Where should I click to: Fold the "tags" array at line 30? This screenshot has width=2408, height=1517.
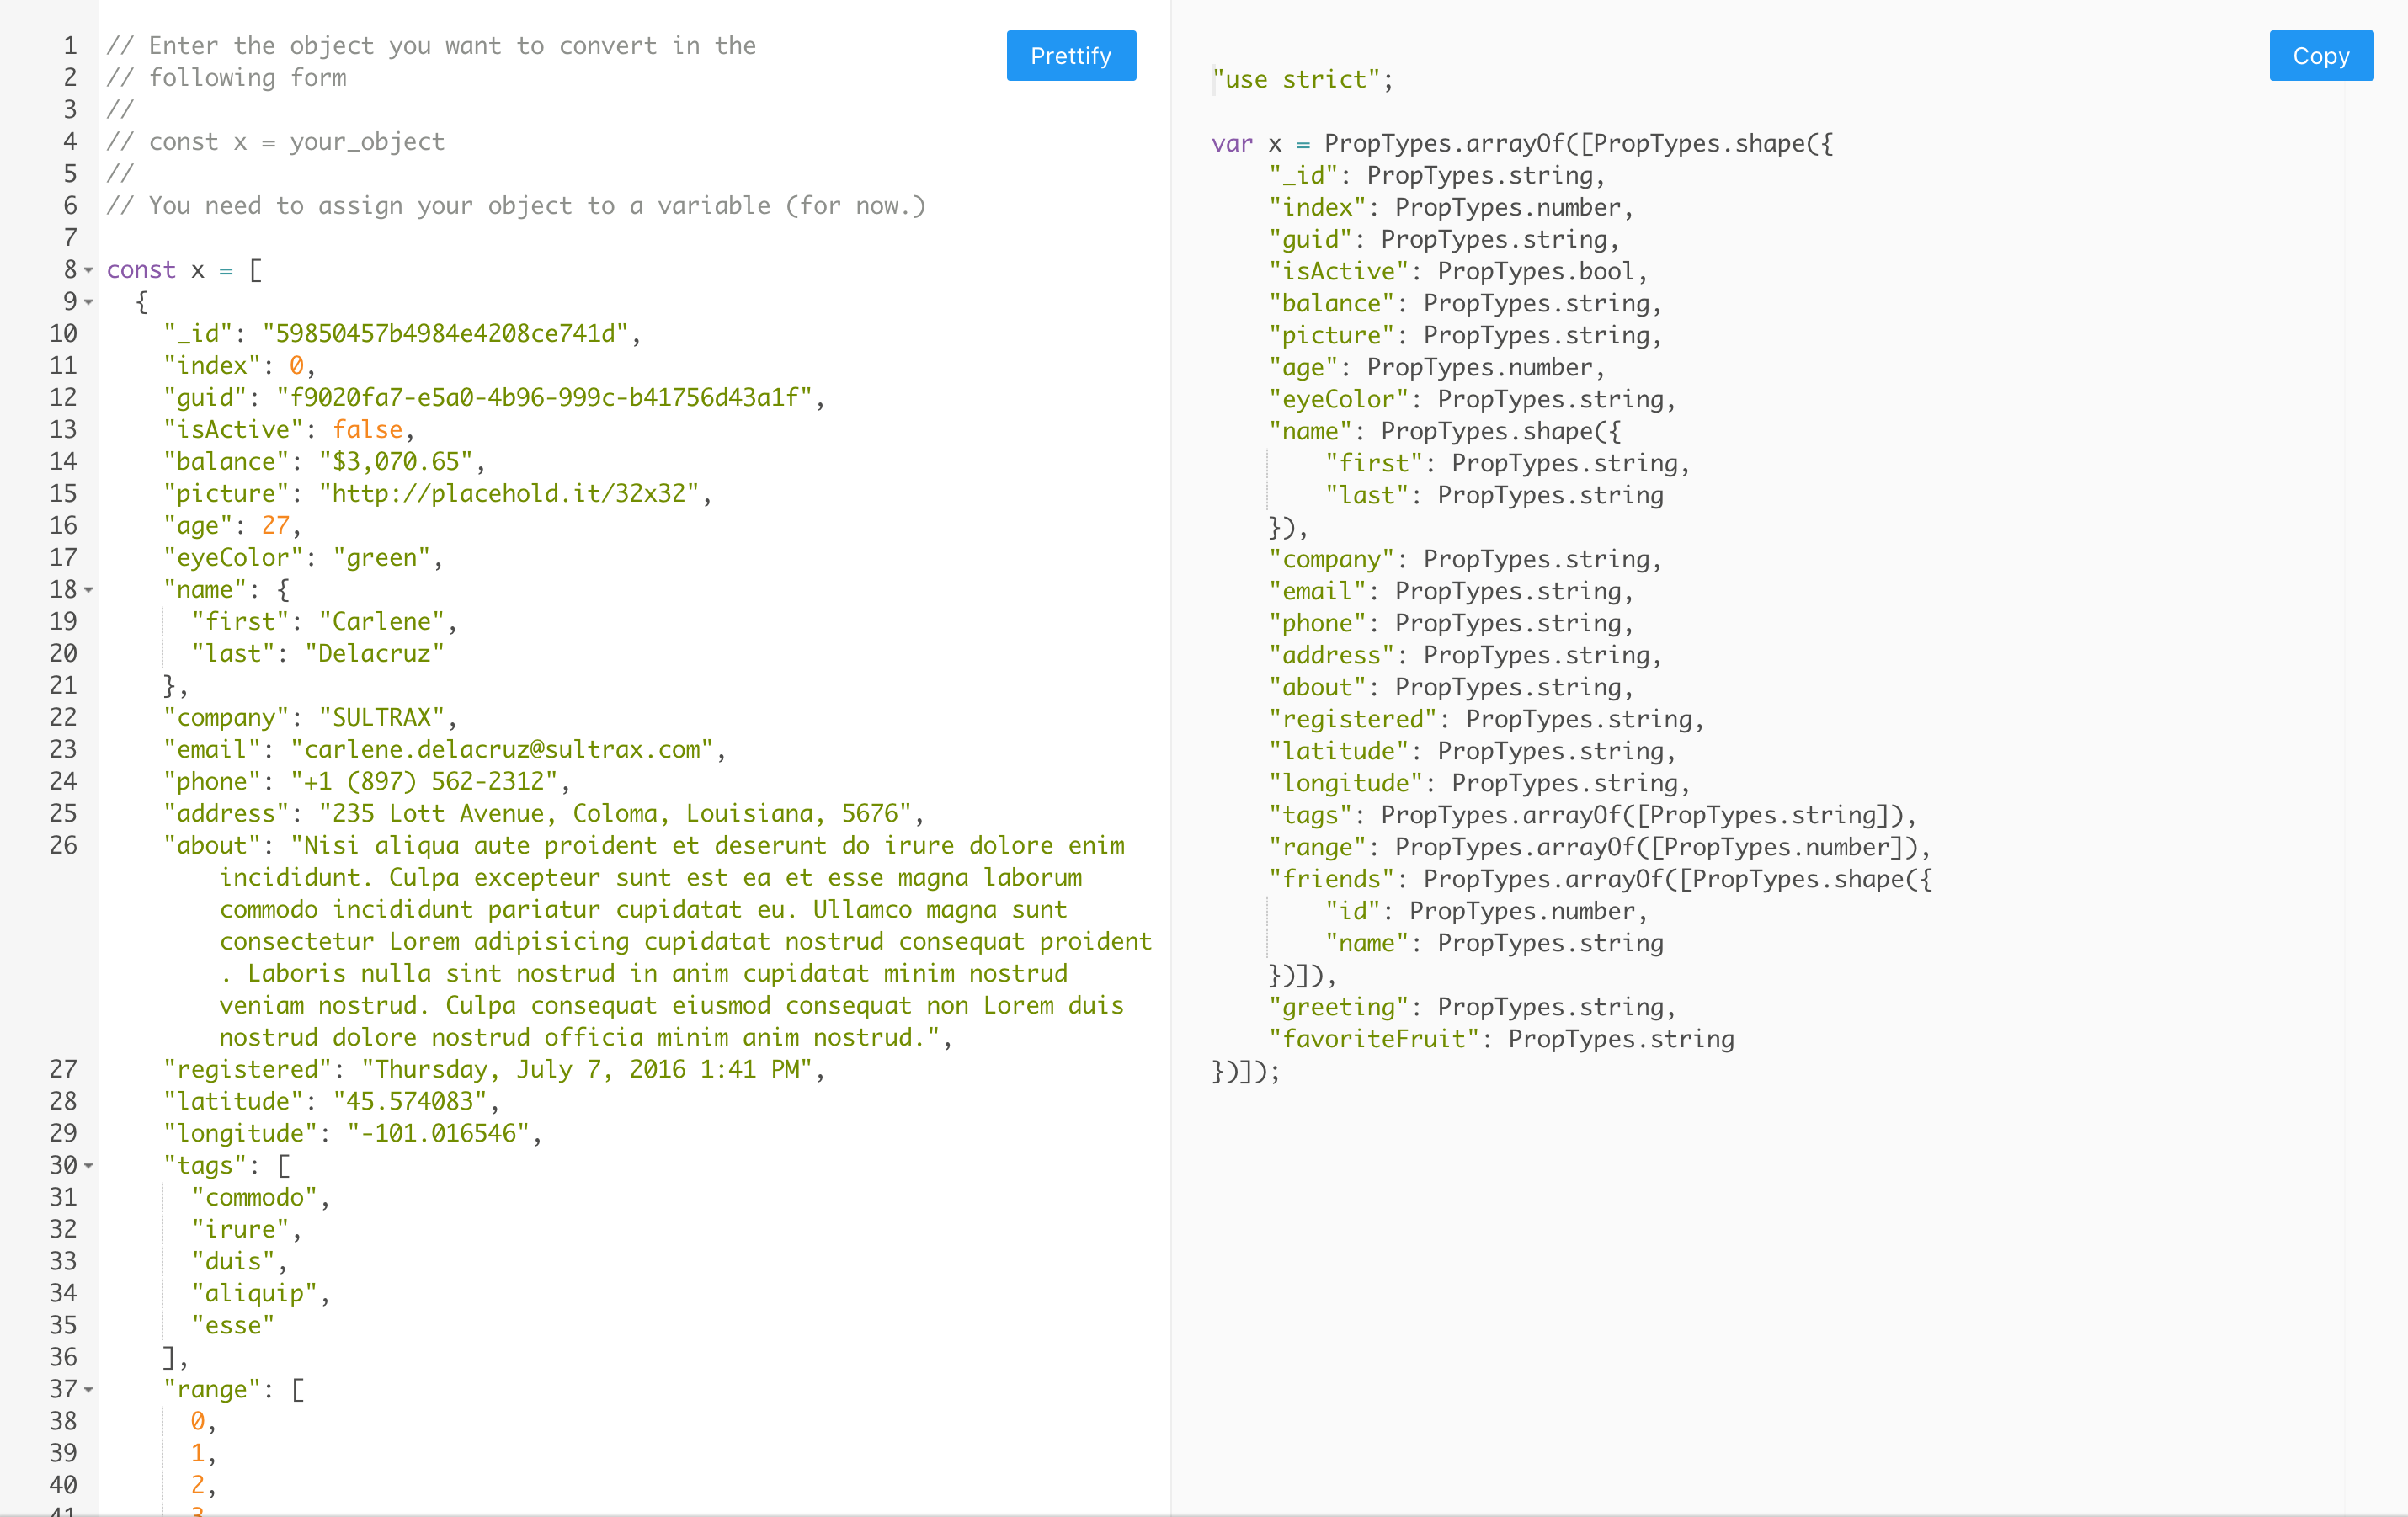point(89,1167)
